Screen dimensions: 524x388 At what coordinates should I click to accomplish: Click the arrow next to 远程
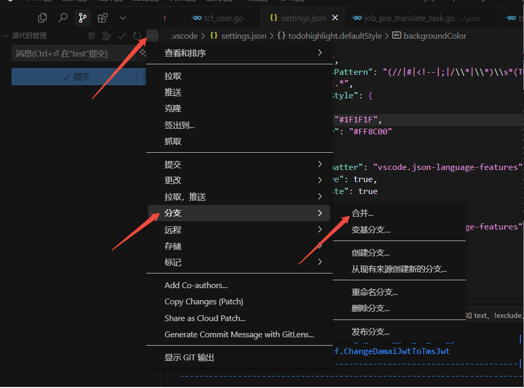320,230
